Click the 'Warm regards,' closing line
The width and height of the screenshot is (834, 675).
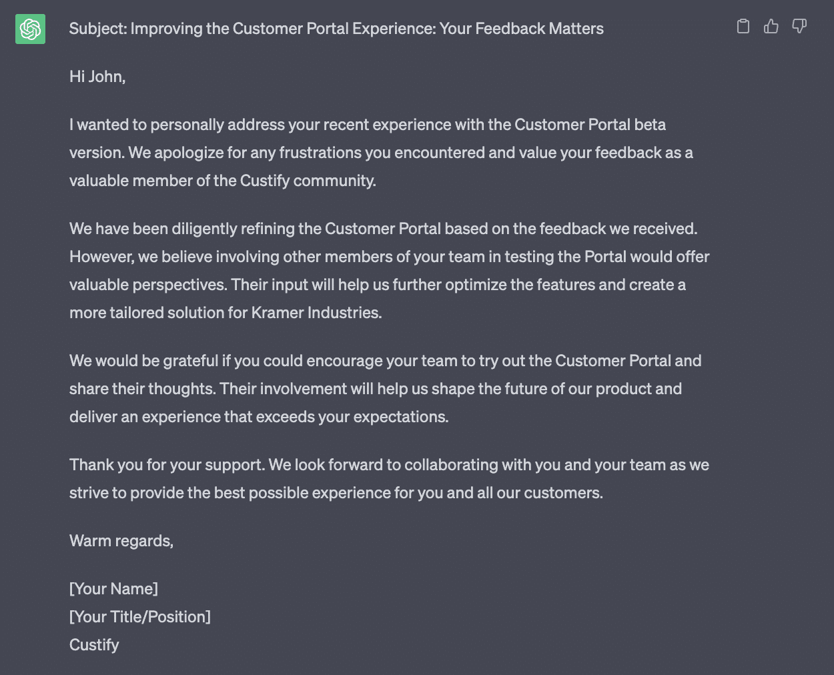121,541
